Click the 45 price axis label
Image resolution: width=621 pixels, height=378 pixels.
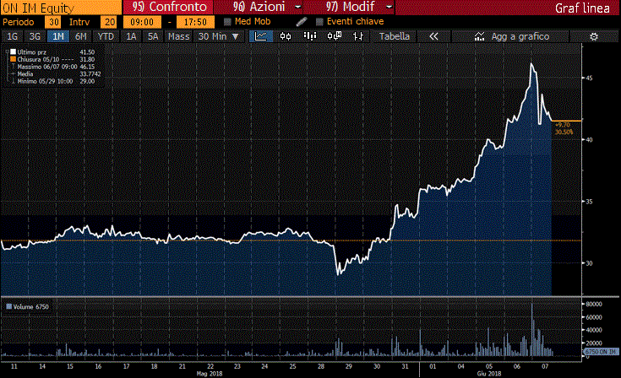tap(590, 78)
